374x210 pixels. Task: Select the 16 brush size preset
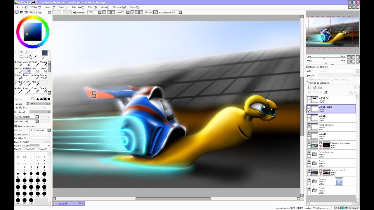point(38,175)
